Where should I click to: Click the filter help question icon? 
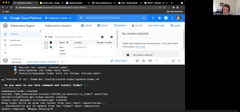(102, 37)
